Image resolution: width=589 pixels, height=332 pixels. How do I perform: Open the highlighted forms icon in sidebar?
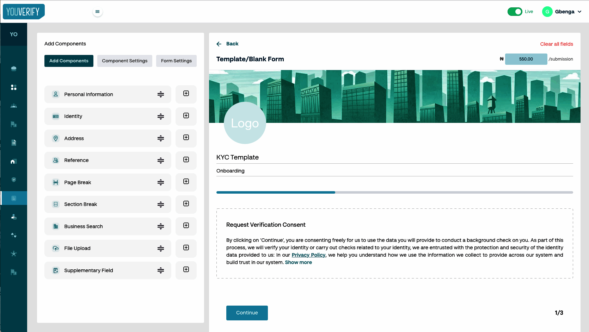tap(14, 198)
